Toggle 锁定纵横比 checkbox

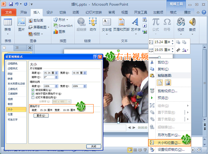tap(33, 90)
